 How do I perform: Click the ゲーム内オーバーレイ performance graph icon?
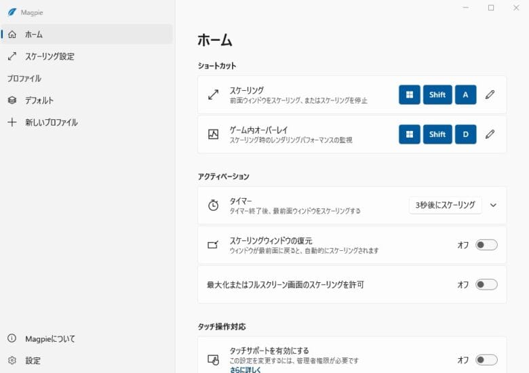pyautogui.click(x=213, y=134)
